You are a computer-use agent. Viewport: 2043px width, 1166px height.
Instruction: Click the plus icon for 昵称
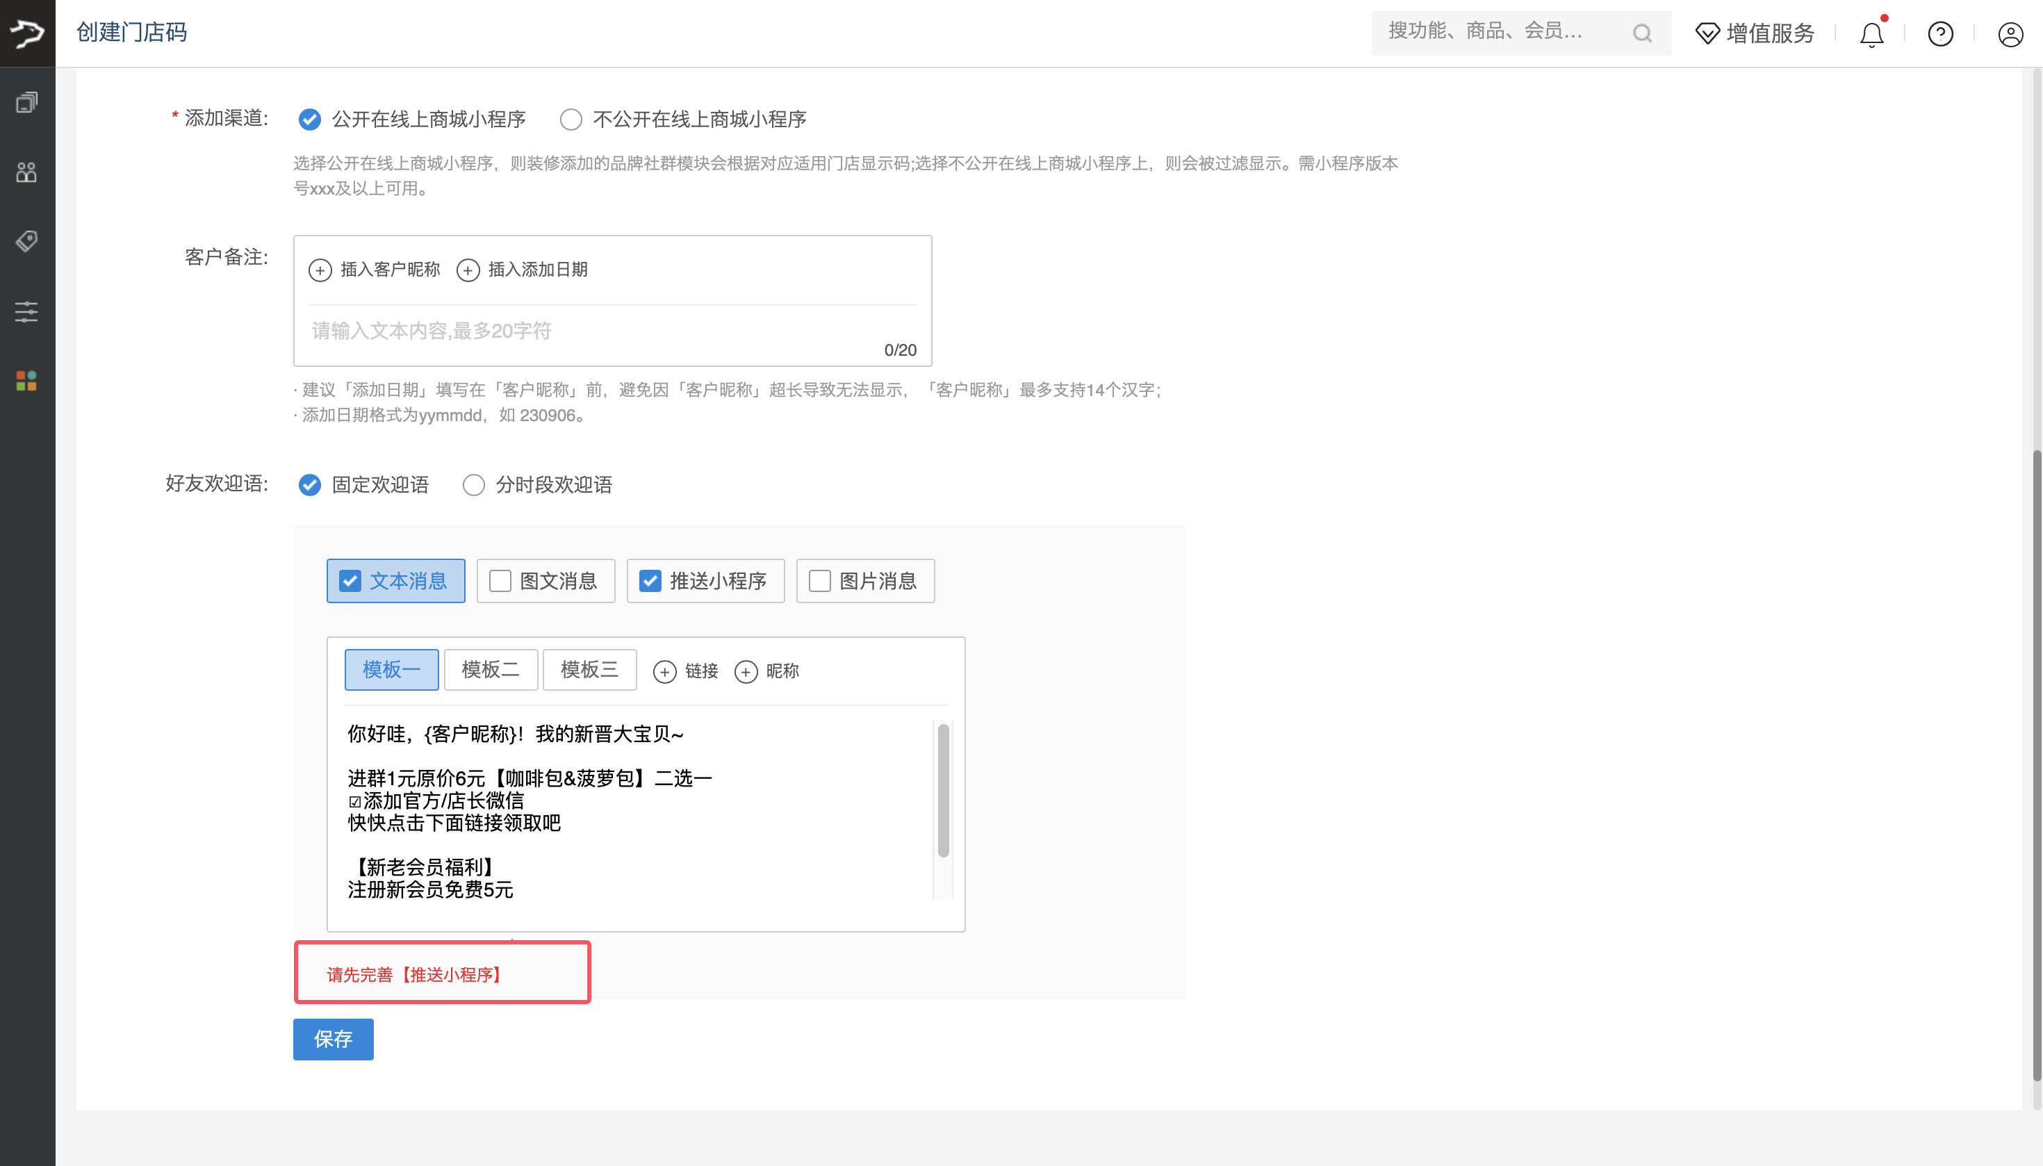pos(746,671)
